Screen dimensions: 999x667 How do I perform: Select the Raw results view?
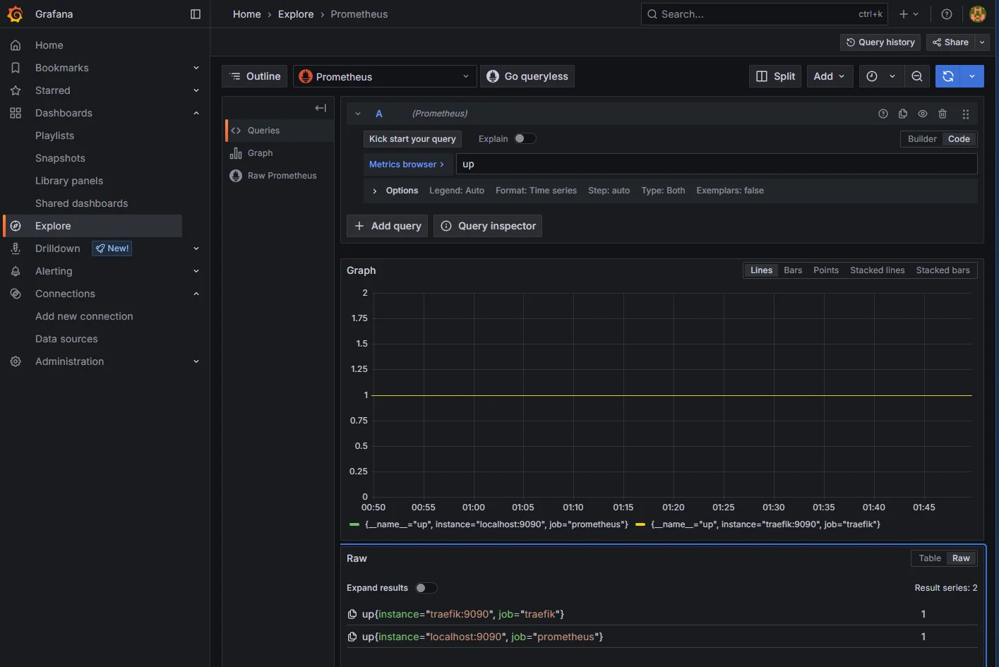pos(961,558)
